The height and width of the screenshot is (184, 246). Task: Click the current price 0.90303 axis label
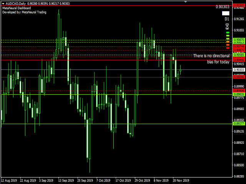pos(239,70)
